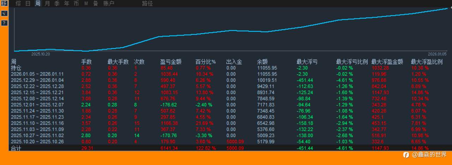
Task: Select week row 2025.11.03 ~ 2025.11.09
Action: 37,129
